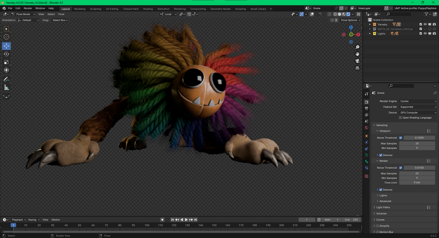Click the red X axis gizmo

[358, 35]
